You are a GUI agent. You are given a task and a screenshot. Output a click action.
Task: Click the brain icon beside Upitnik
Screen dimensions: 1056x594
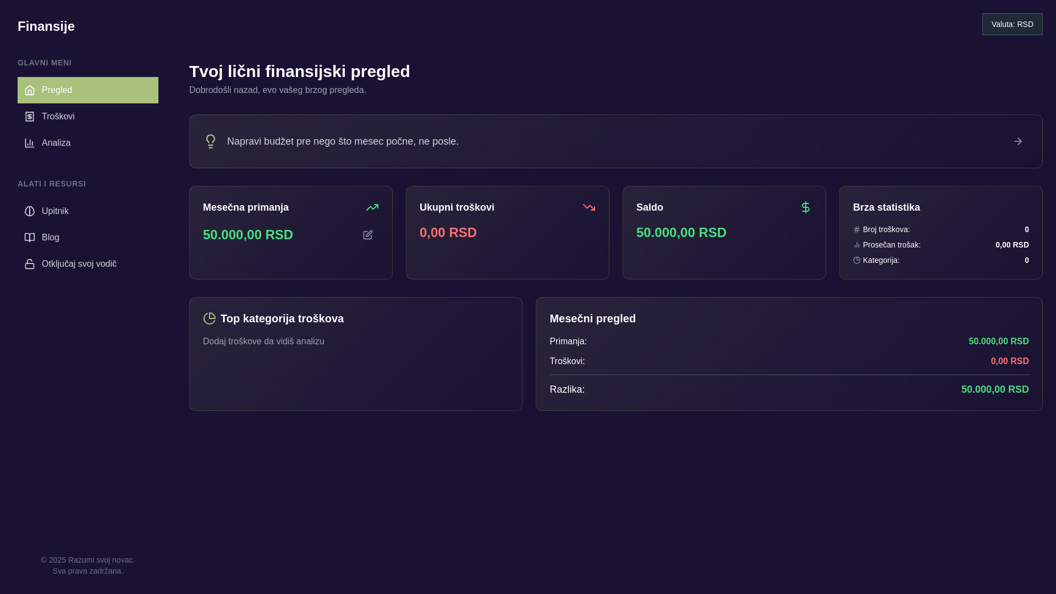click(30, 211)
